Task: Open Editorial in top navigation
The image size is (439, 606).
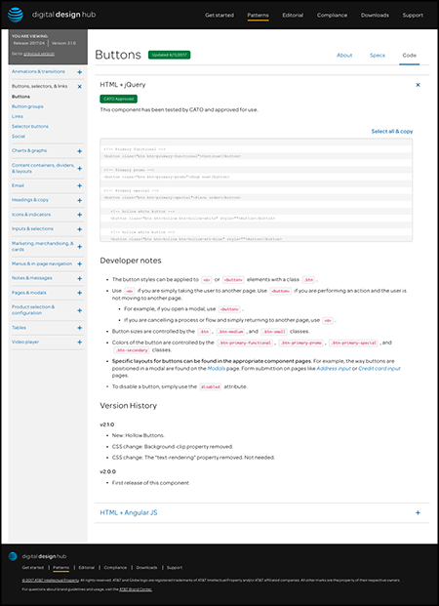Action: tap(293, 15)
